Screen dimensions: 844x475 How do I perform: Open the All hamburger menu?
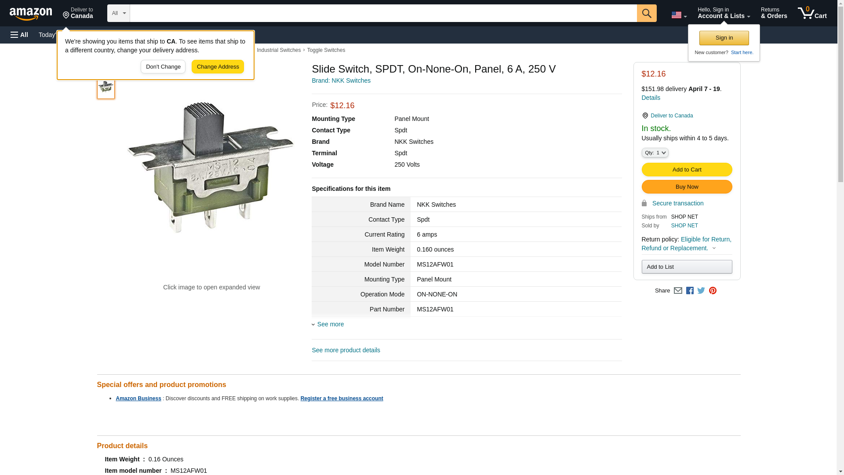pyautogui.click(x=19, y=35)
